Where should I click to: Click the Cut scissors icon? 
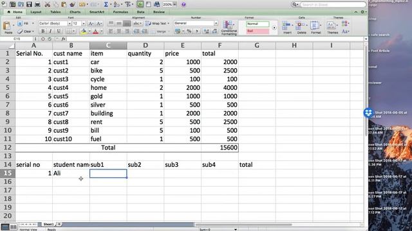[x=47, y=4]
